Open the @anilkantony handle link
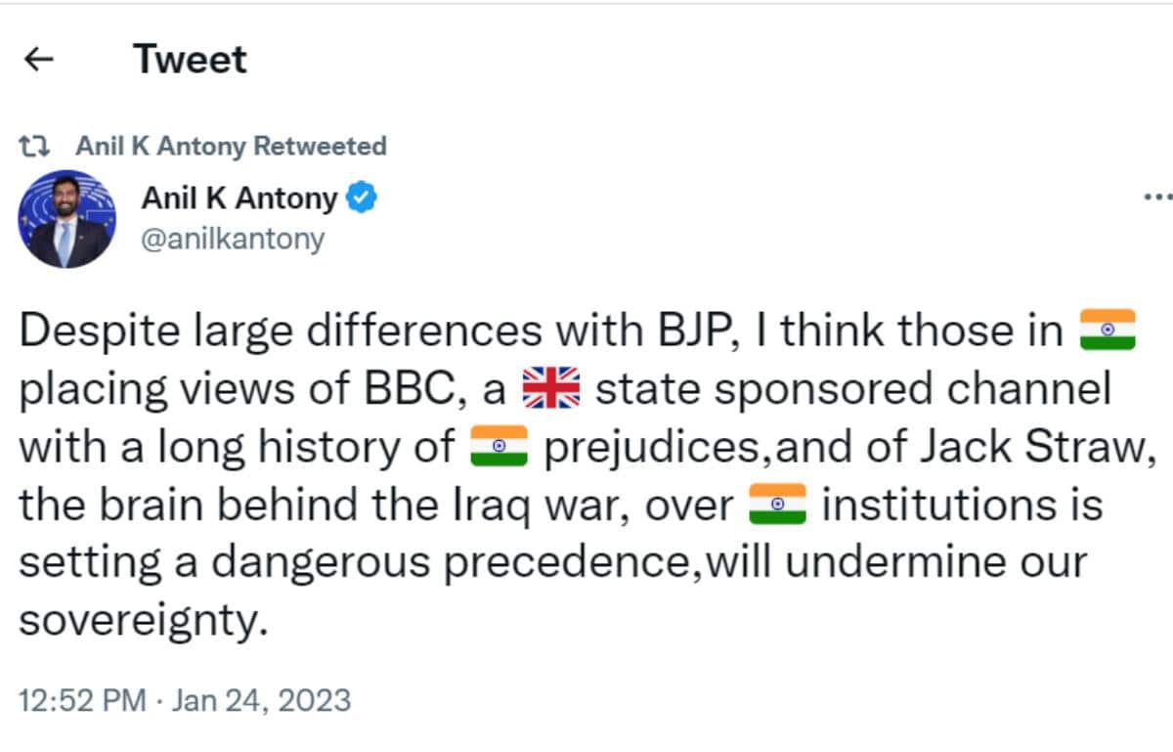 pos(233,239)
